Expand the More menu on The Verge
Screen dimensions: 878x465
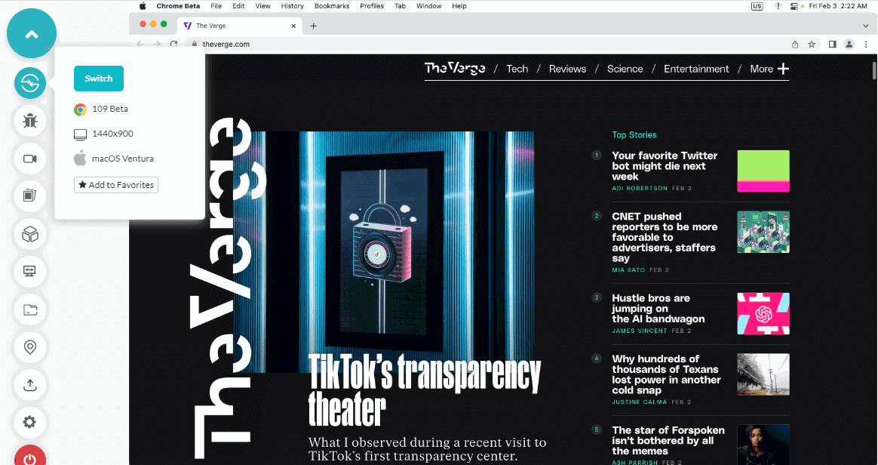(769, 69)
